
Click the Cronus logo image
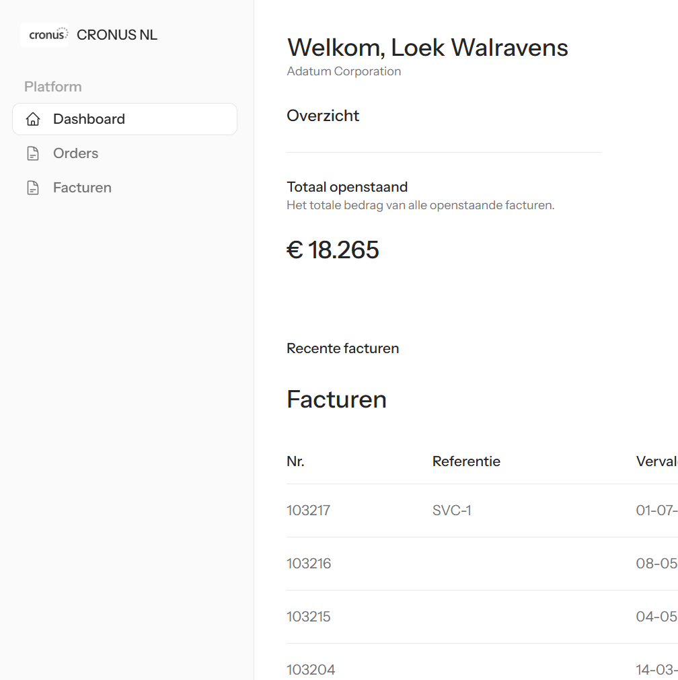(x=44, y=35)
